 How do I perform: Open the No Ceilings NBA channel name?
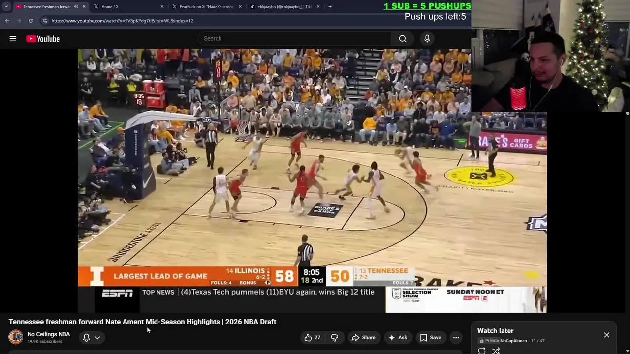point(49,334)
